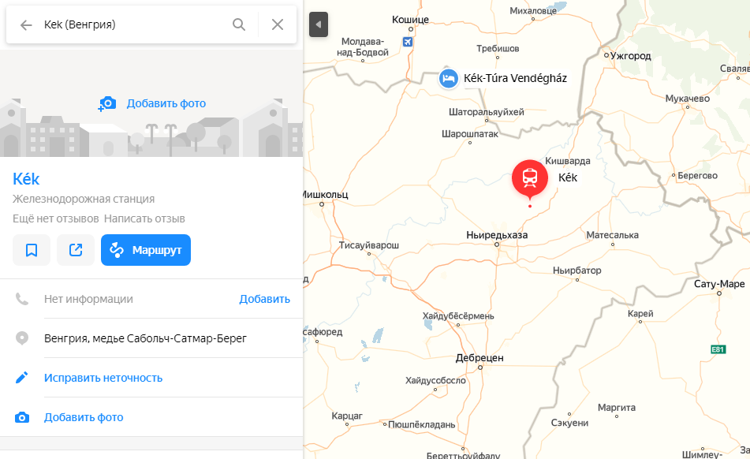Click the airport icon near Кошице

pyautogui.click(x=407, y=42)
